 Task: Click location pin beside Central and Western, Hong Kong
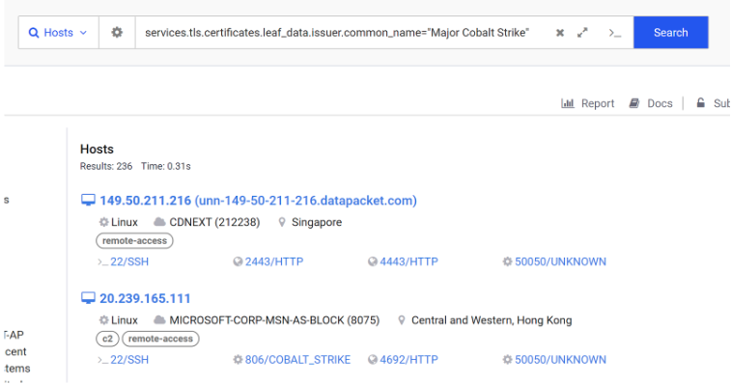[x=401, y=320]
